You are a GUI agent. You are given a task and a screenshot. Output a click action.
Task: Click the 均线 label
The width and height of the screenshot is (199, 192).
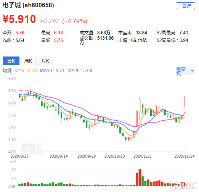tap(7, 71)
